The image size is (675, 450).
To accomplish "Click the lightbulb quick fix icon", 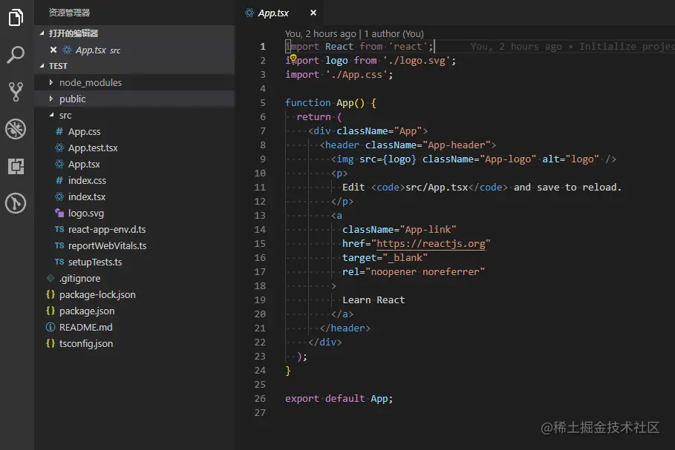I will pos(293,58).
